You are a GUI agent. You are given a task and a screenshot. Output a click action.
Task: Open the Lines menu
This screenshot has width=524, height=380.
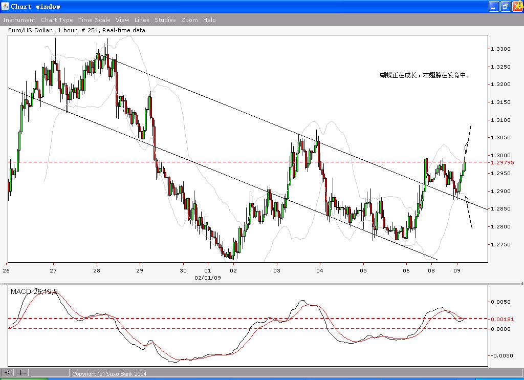coord(142,20)
